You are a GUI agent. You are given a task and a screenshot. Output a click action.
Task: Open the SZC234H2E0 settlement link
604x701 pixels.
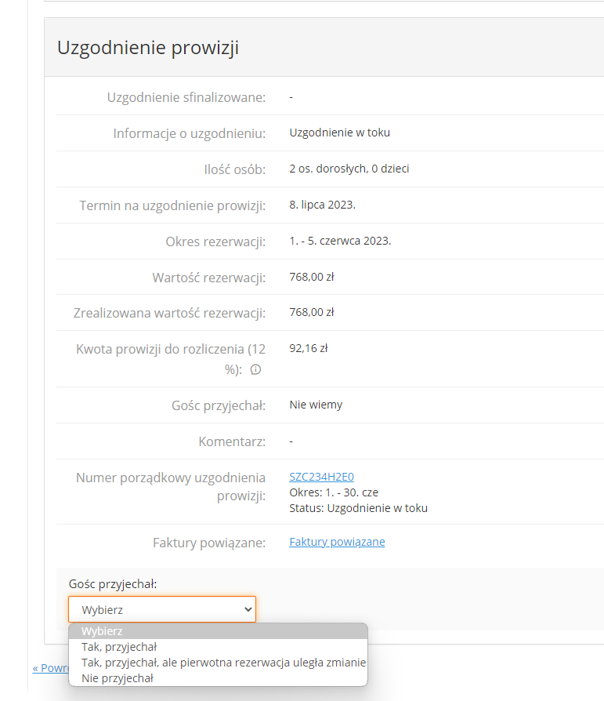[322, 477]
